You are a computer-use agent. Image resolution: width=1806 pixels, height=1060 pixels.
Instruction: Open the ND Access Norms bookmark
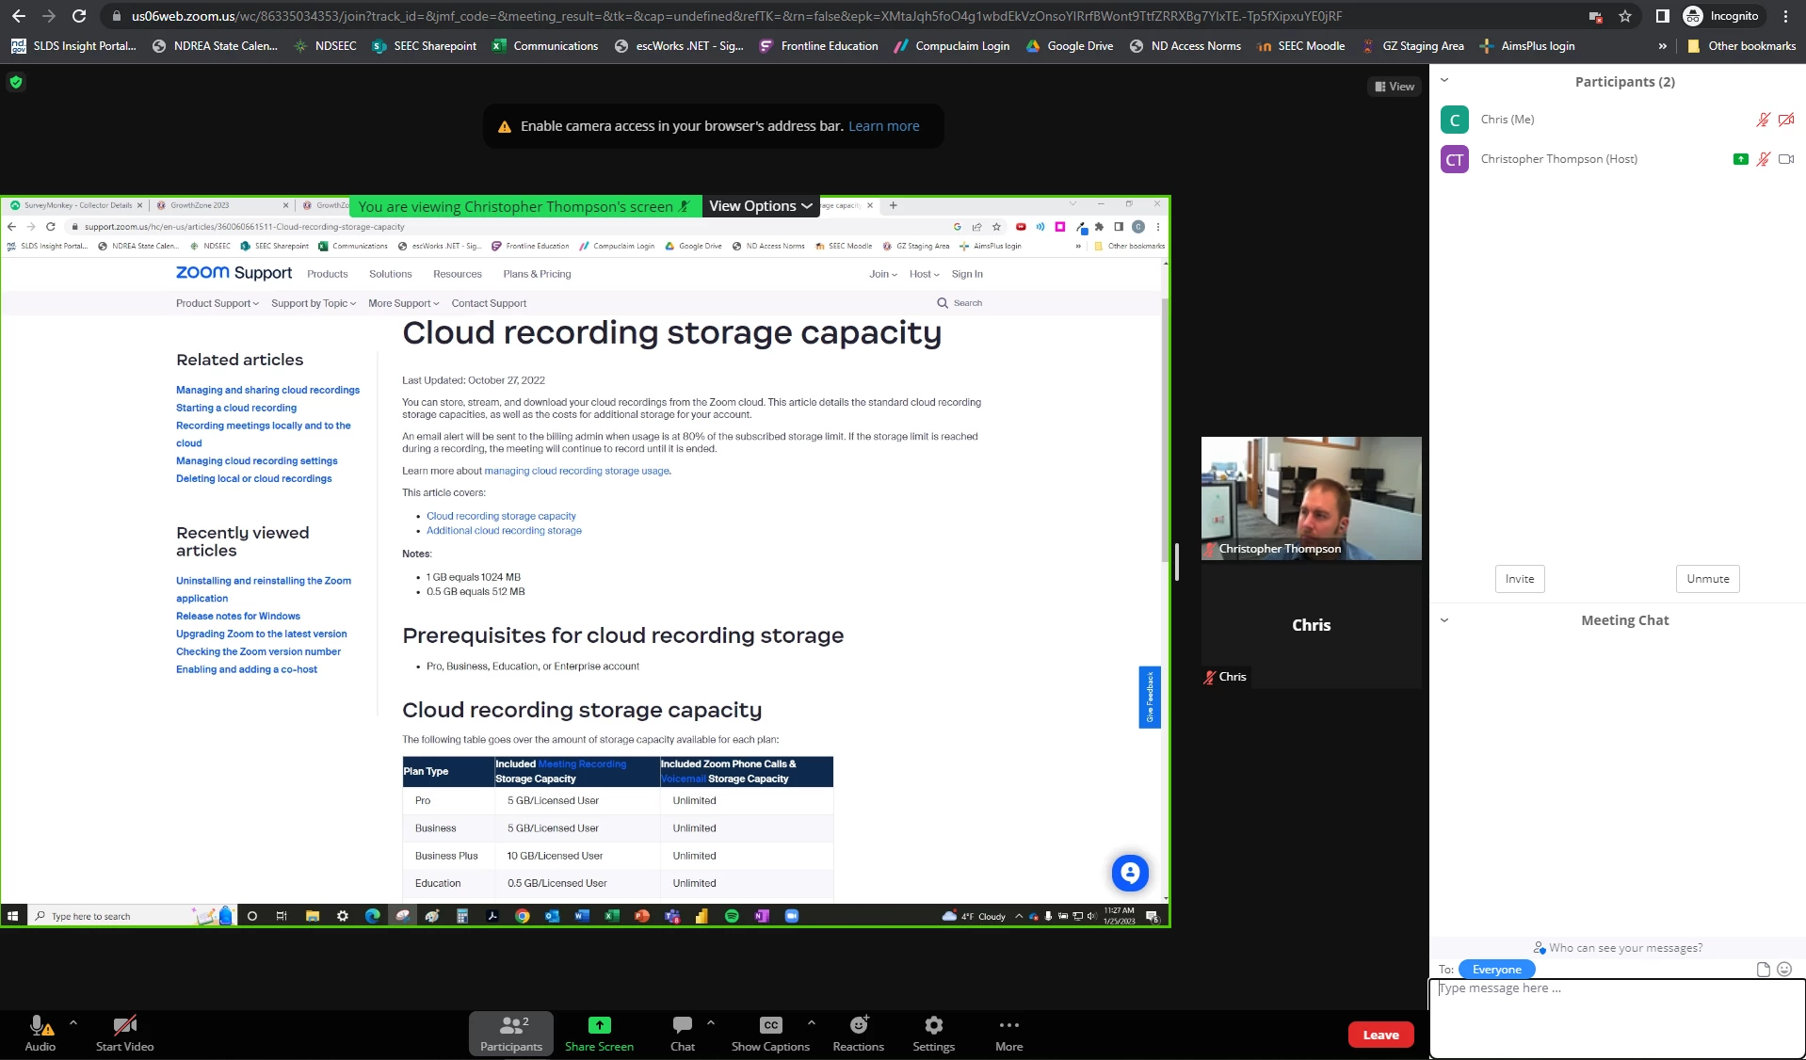coord(1185,46)
